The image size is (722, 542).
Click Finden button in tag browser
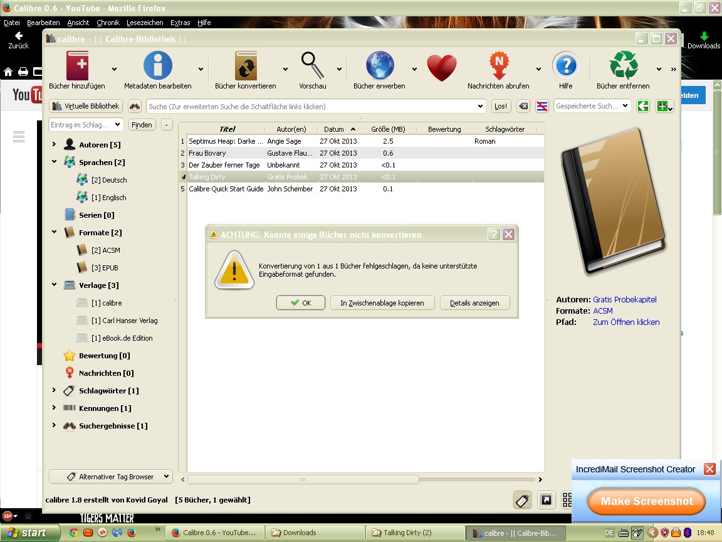(142, 124)
